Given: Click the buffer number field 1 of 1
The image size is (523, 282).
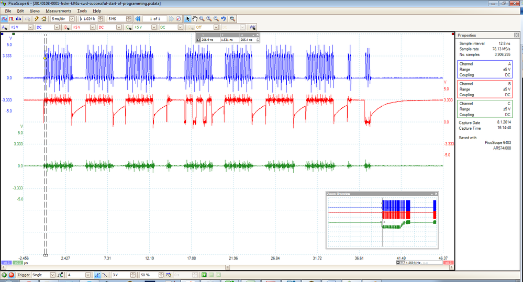Looking at the screenshot, I should tap(155, 19).
